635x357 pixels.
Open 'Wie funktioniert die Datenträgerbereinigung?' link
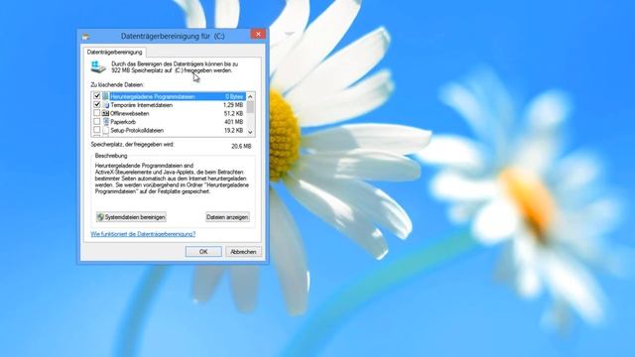point(143,234)
